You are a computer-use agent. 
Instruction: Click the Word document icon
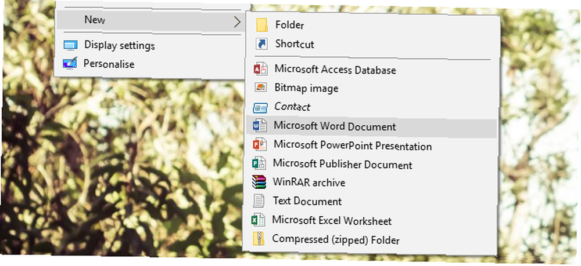pos(259,126)
